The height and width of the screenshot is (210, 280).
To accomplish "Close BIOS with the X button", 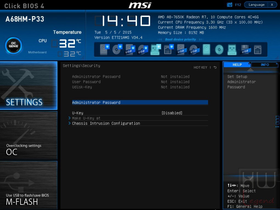I will click(x=272, y=5).
